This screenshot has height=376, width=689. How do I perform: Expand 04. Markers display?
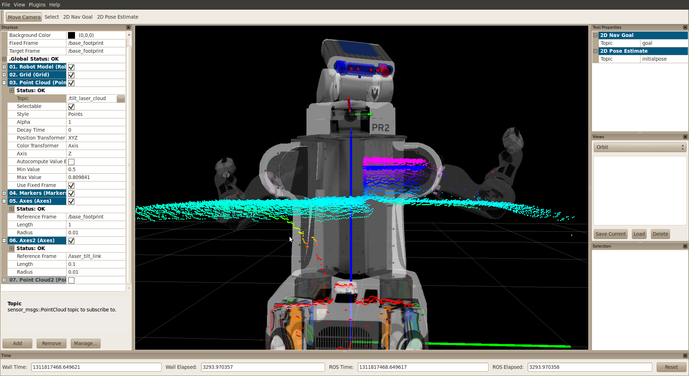(4, 193)
